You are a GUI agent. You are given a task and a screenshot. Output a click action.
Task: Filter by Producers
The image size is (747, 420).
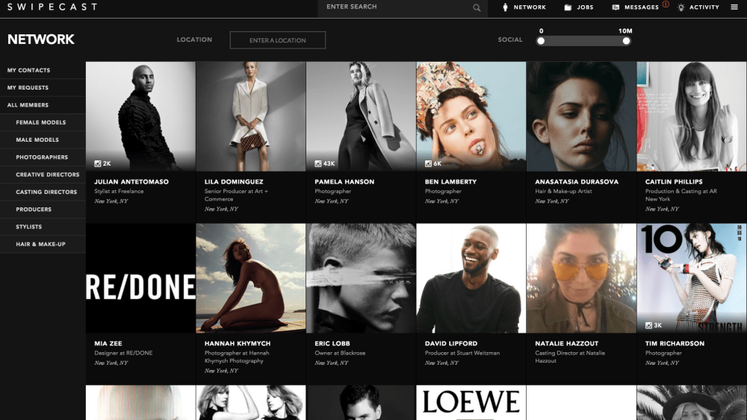click(34, 210)
